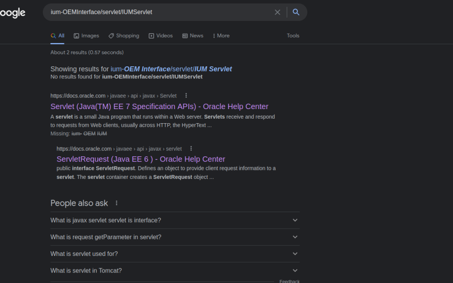Viewport: 453px width, 283px height.
Task: Switch to the Videos tab
Action: [x=161, y=36]
